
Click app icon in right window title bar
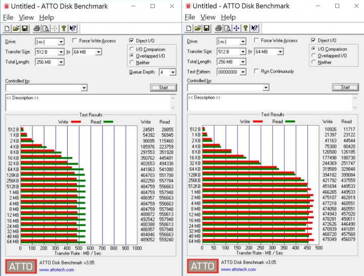click(188, 6)
